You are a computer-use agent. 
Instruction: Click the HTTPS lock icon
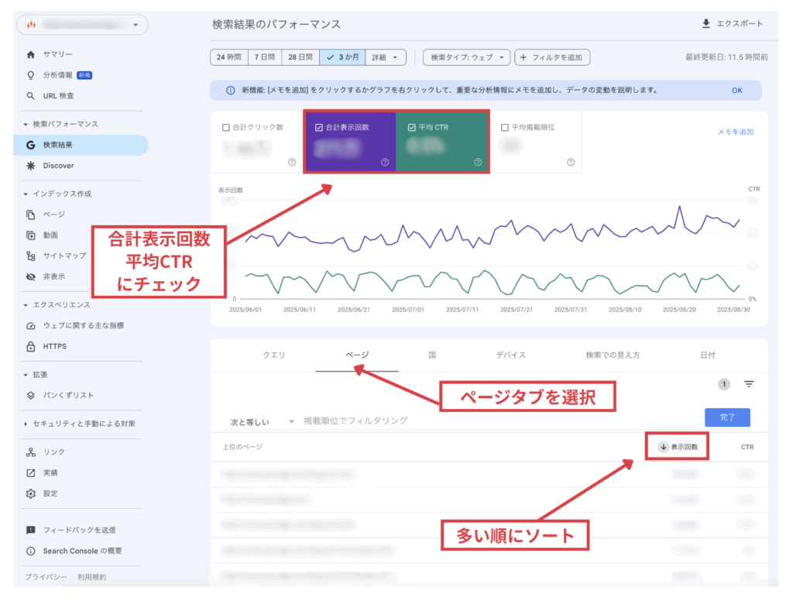[x=31, y=346]
